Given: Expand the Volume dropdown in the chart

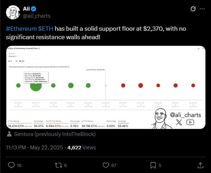Looking at the screenshot, I should pos(12,56).
